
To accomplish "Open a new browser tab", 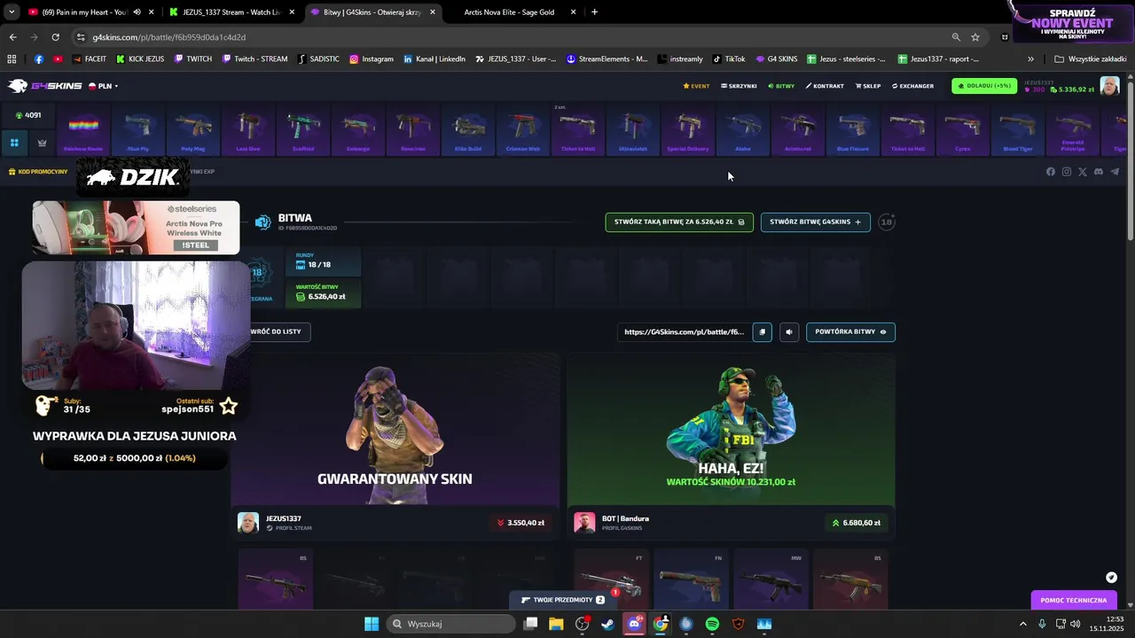I will (594, 12).
